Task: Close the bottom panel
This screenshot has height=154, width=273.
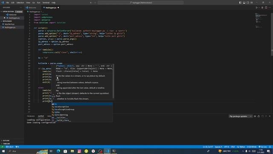Action: 270,116
